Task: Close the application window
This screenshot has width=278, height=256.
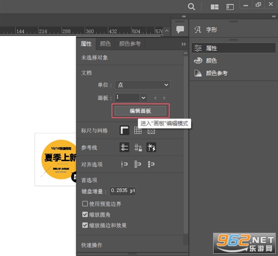Action: click(271, 4)
